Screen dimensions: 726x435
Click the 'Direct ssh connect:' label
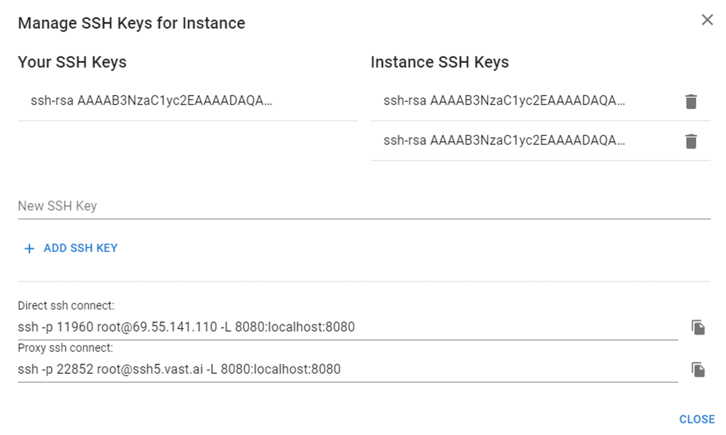point(66,306)
